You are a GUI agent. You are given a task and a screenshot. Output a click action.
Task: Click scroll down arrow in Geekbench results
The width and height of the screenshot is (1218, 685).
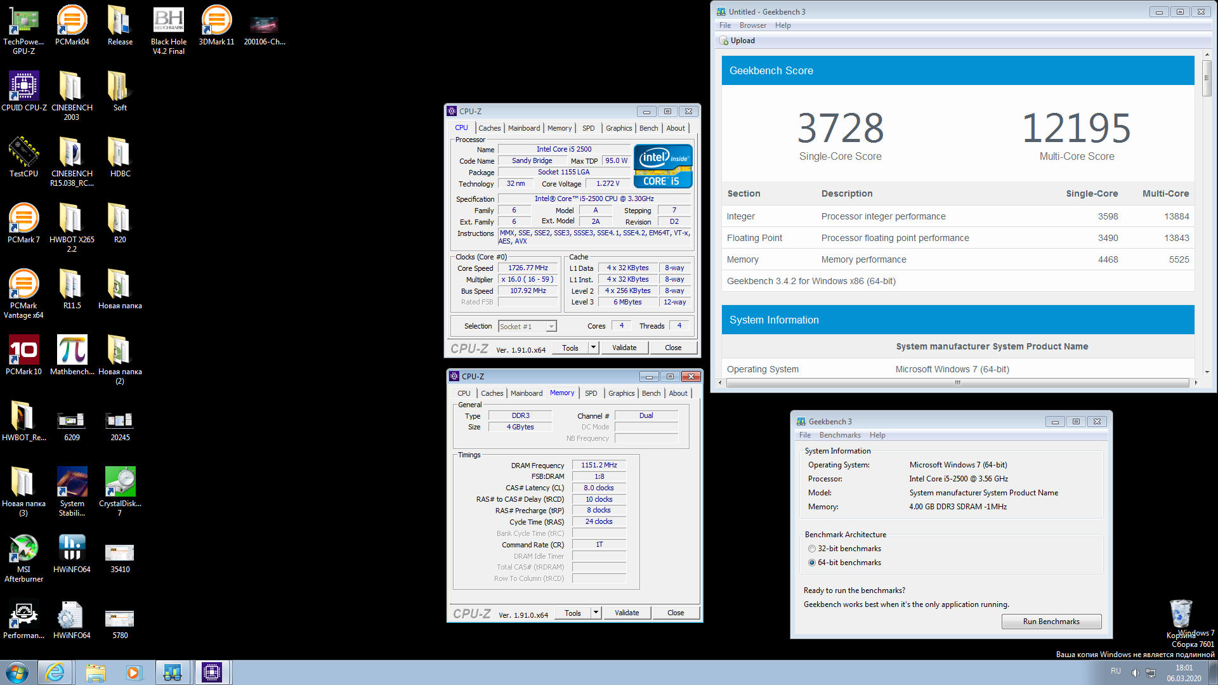coord(1207,372)
